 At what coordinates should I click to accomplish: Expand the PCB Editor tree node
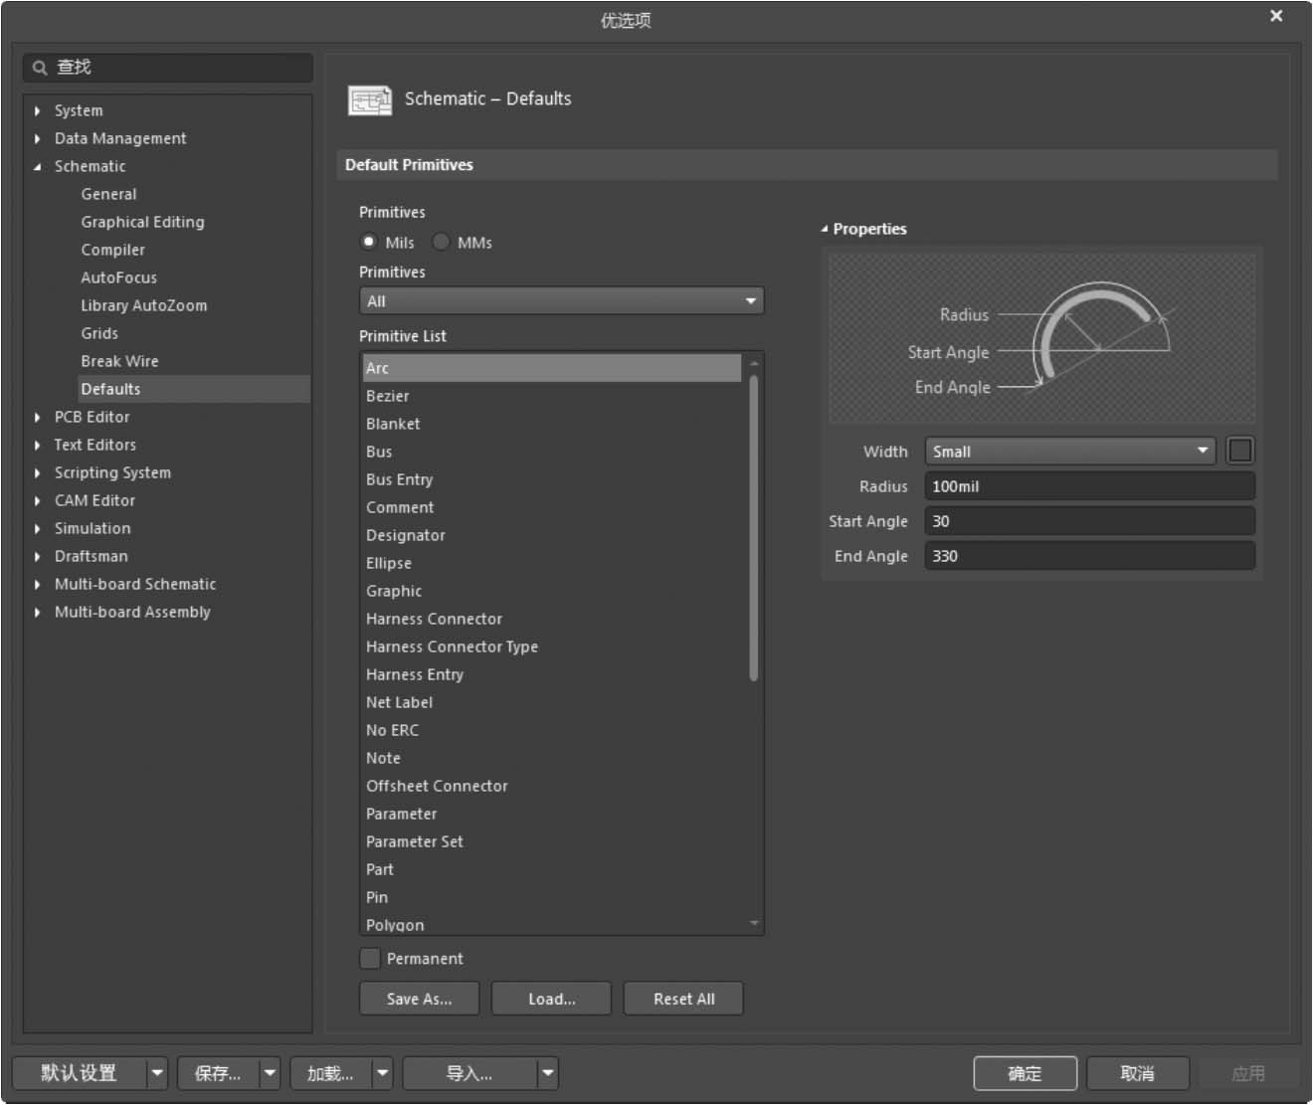click(x=38, y=418)
